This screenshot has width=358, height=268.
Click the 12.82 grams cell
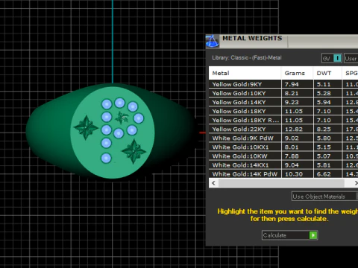298,129
